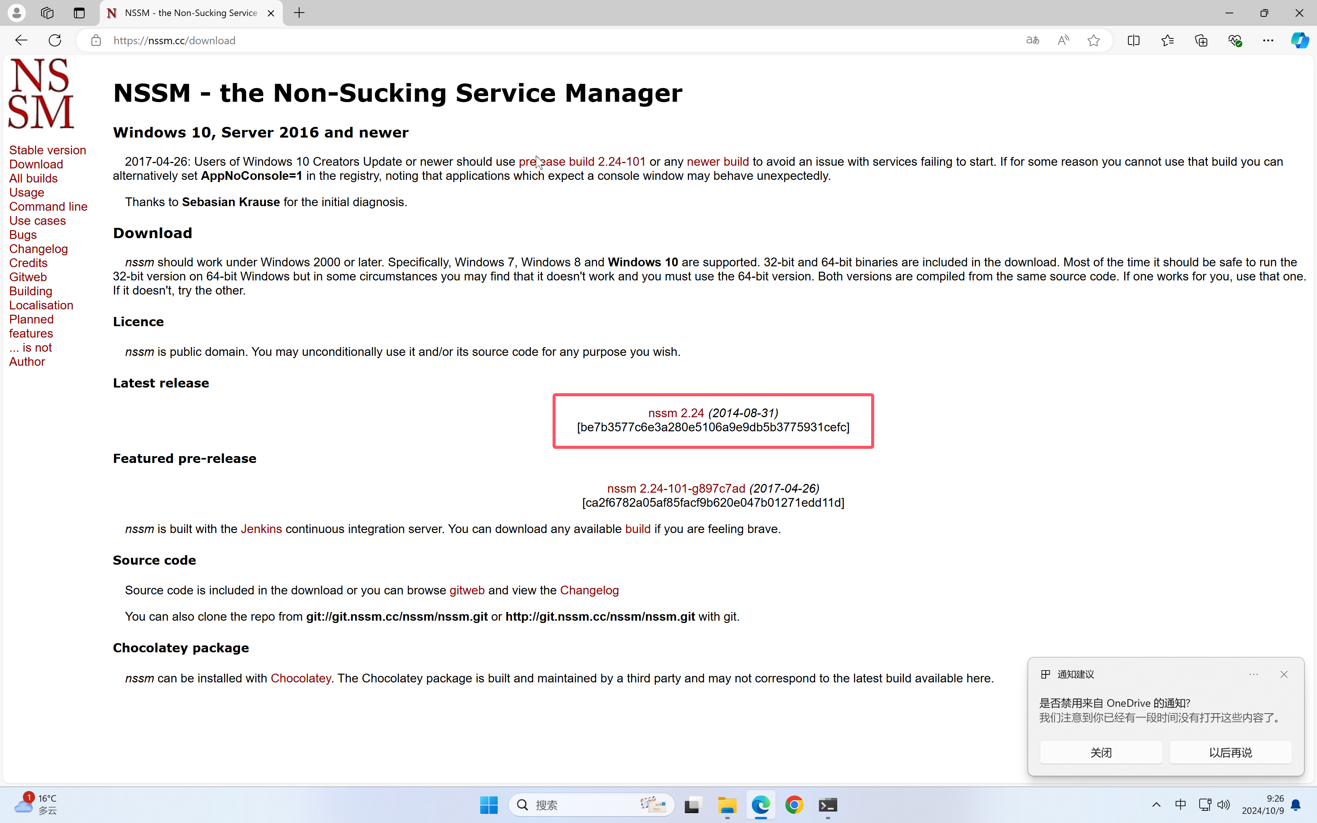Image resolution: width=1317 pixels, height=823 pixels.
Task: Open tab actions menu
Action: point(79,13)
